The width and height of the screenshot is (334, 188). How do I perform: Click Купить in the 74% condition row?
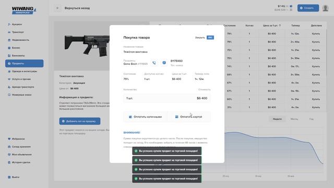coord(316,66)
